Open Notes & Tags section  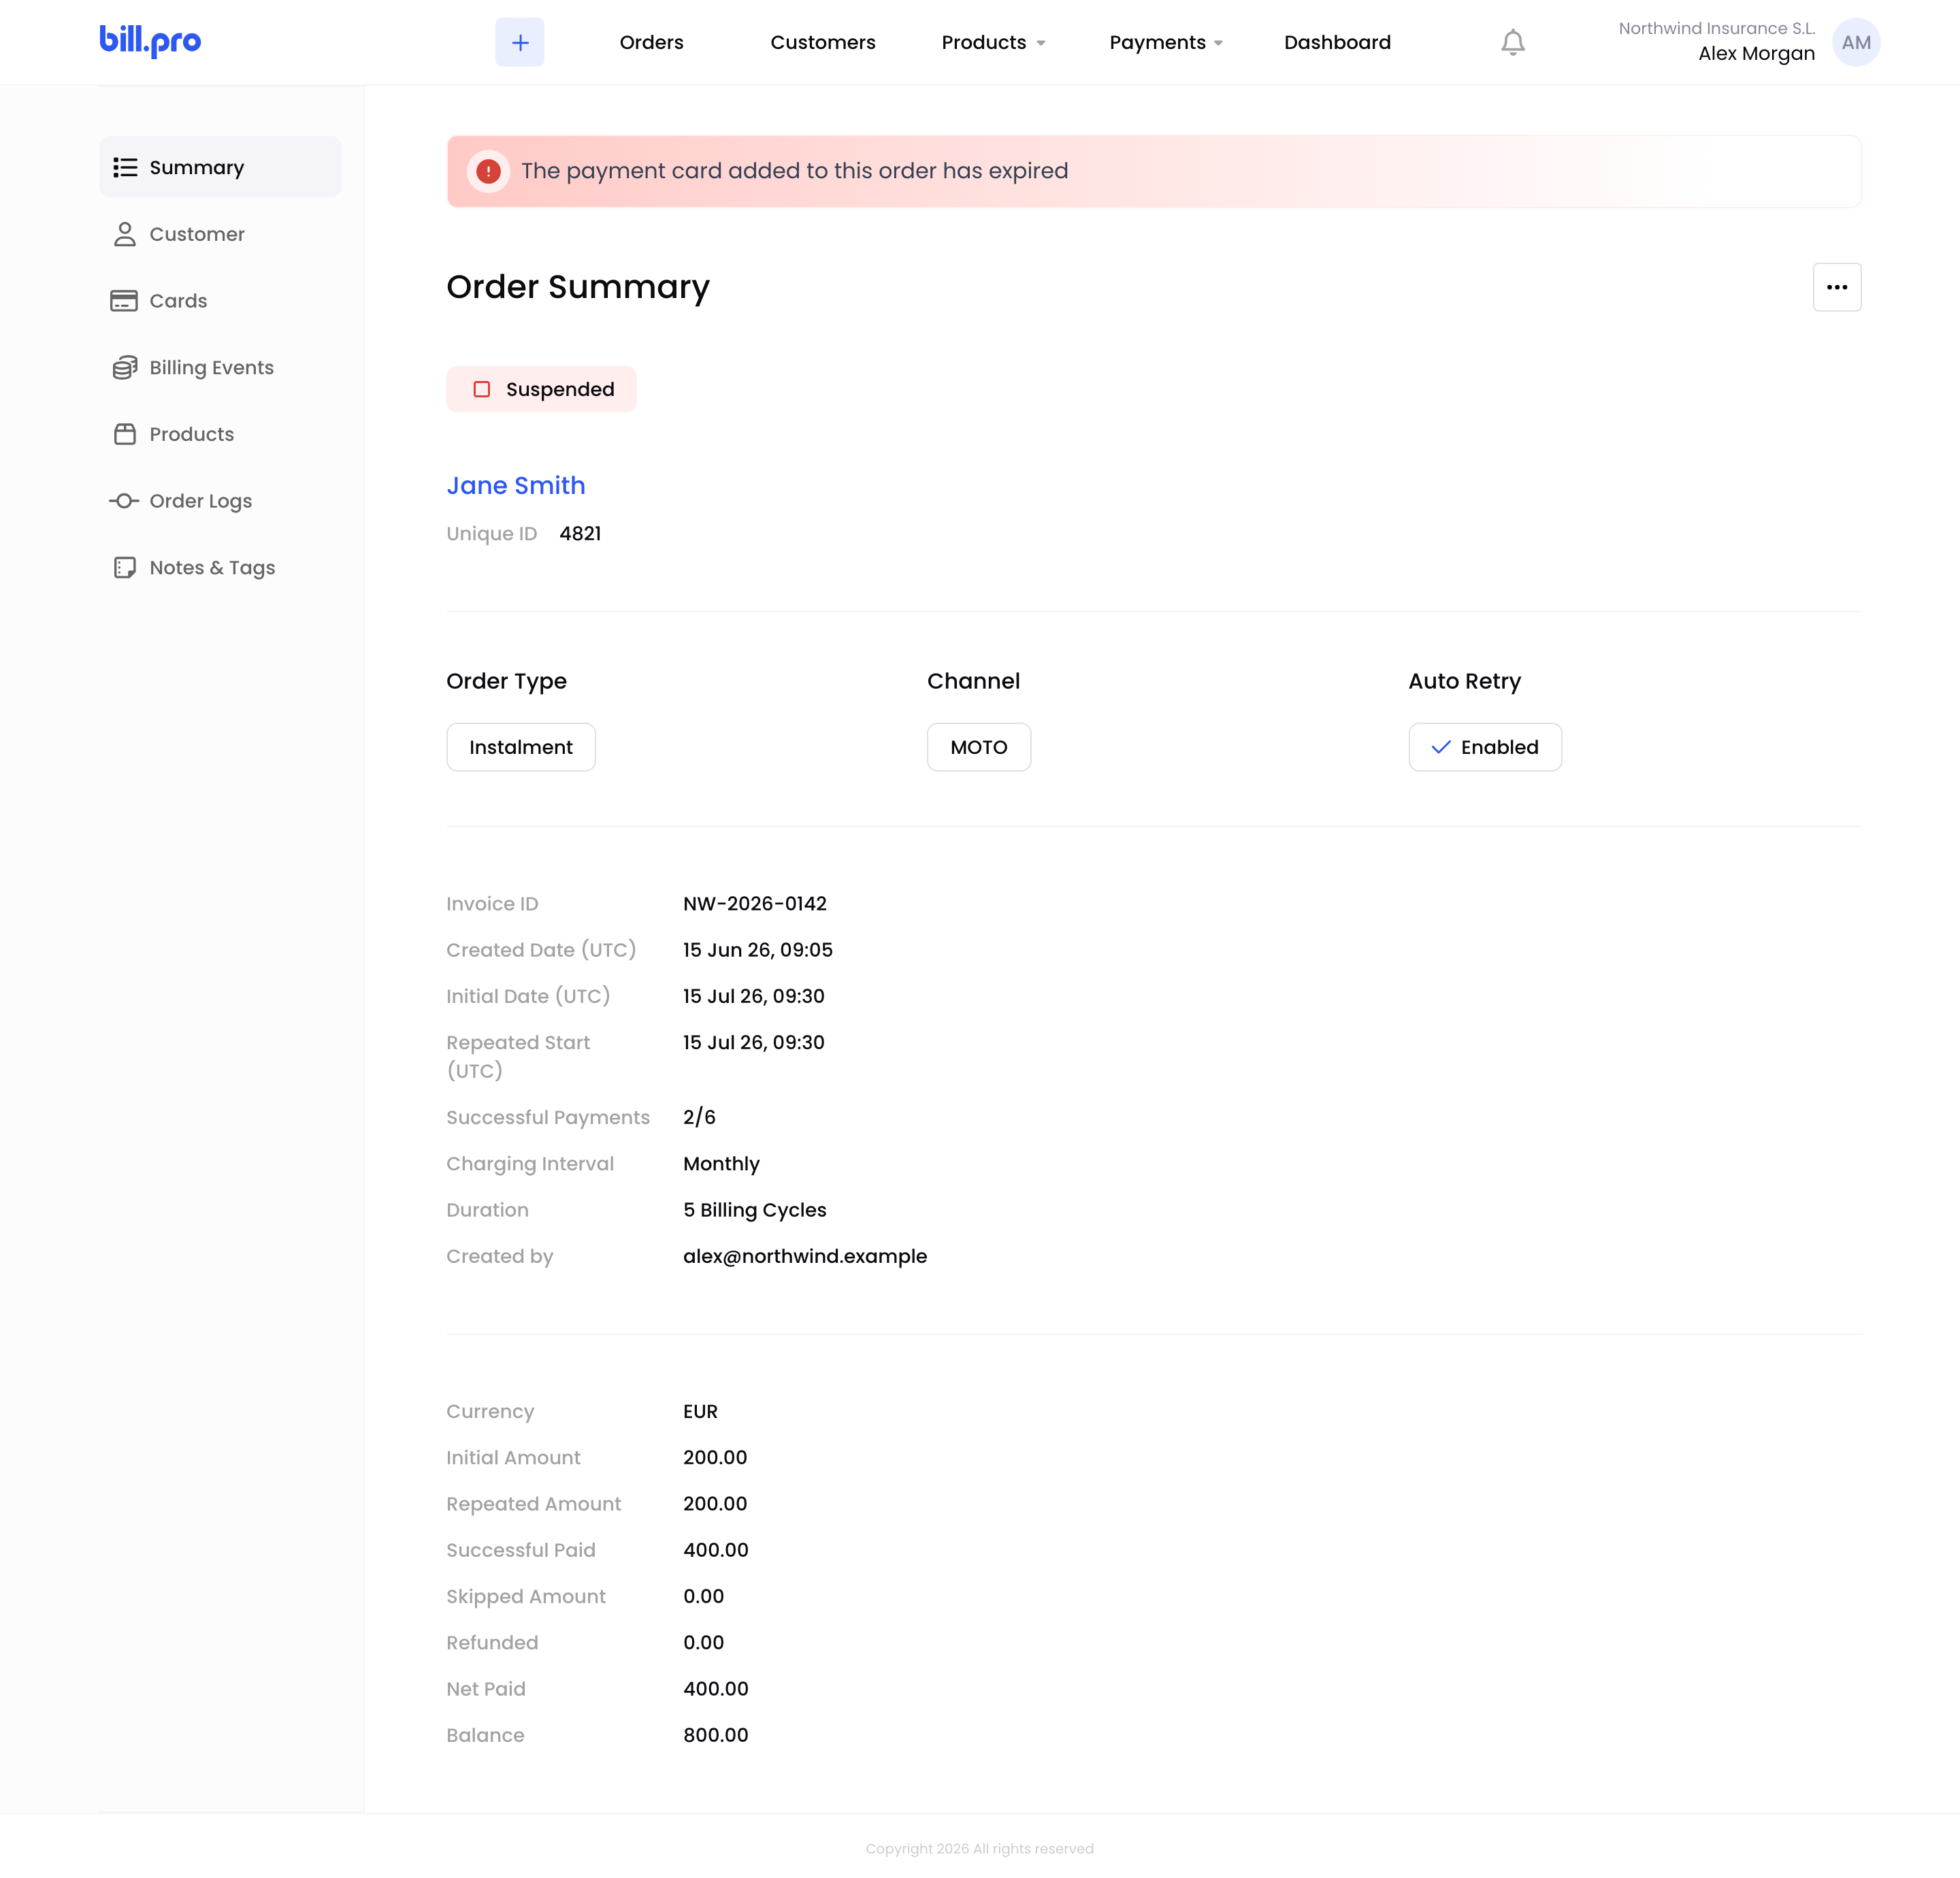click(220, 568)
